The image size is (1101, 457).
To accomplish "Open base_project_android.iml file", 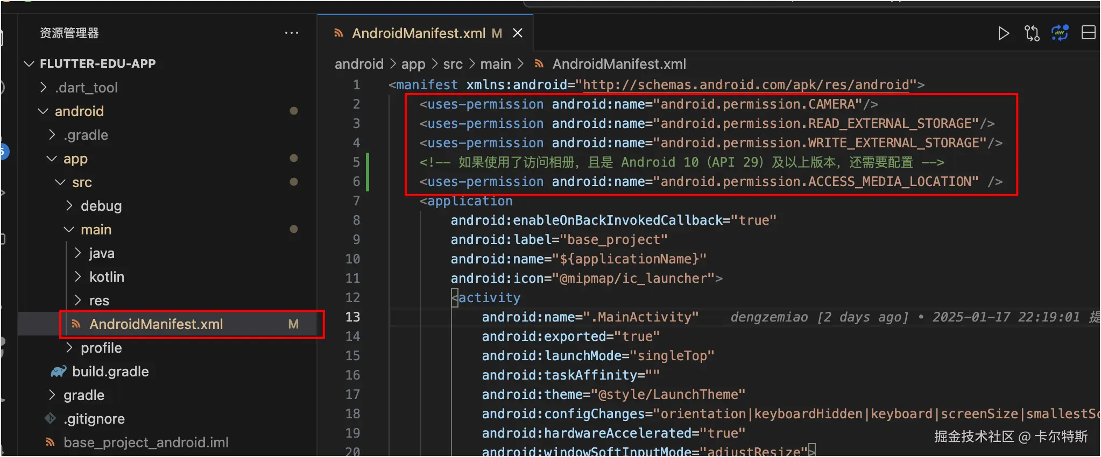I will point(146,442).
